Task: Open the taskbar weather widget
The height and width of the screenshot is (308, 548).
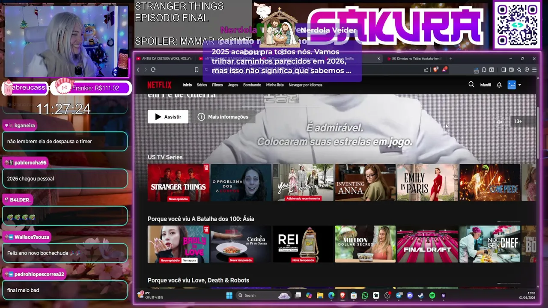Action: (150, 295)
